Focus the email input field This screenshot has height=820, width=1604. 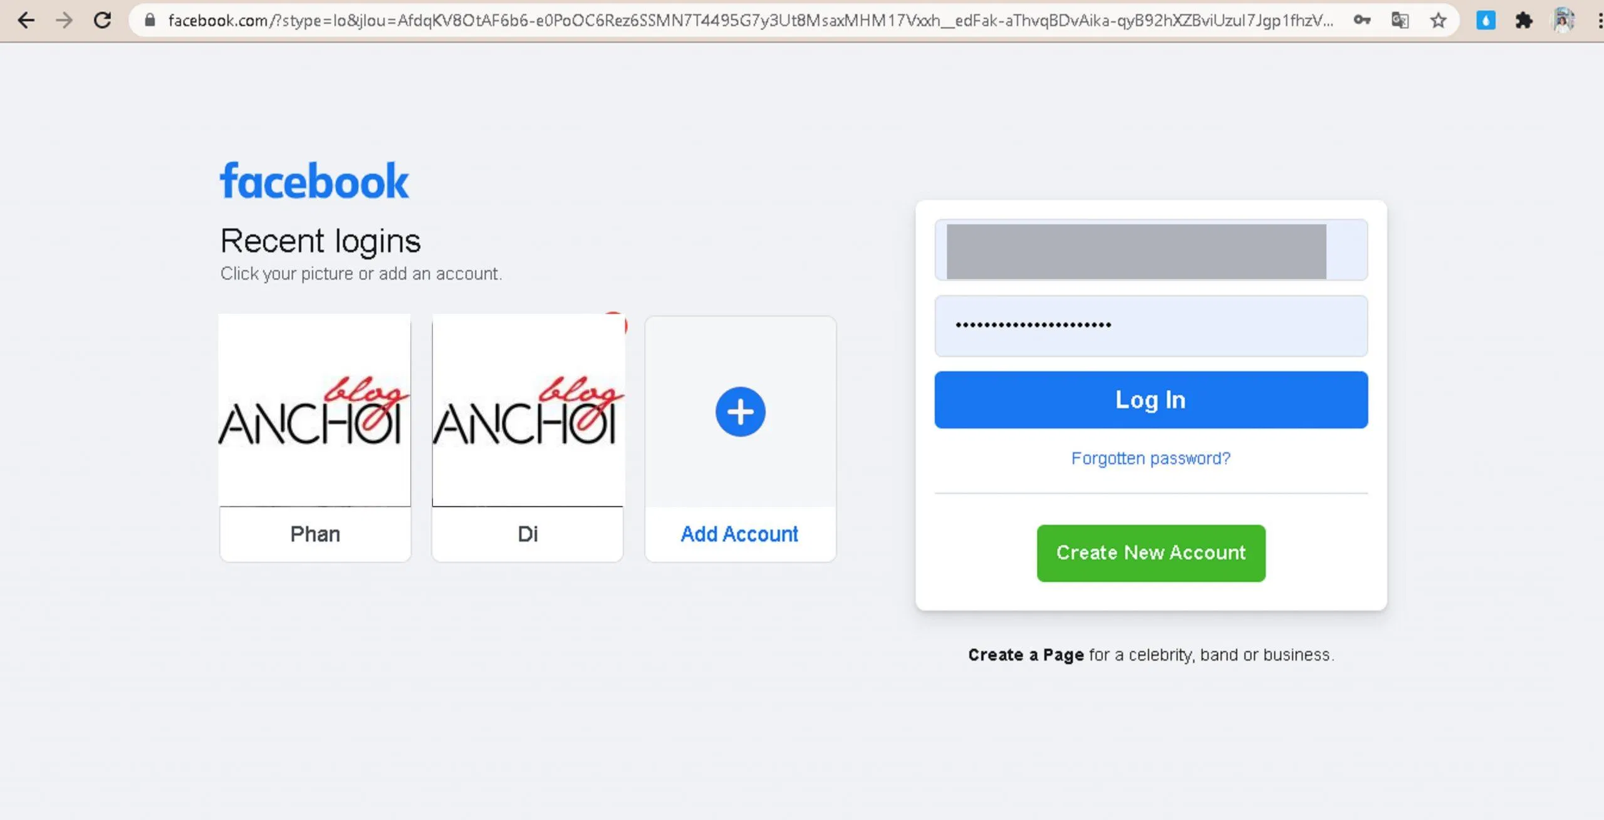click(x=1151, y=250)
